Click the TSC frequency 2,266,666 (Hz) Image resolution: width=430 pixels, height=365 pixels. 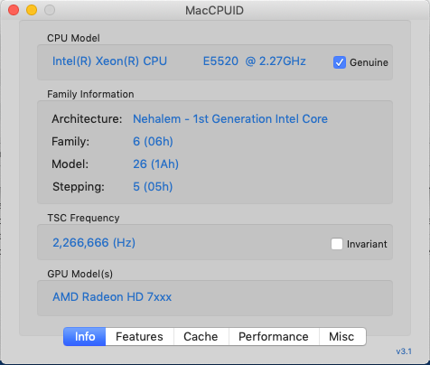[x=94, y=243]
